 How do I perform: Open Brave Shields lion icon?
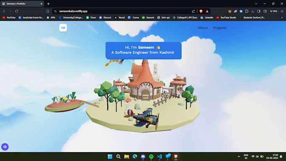[201, 11]
